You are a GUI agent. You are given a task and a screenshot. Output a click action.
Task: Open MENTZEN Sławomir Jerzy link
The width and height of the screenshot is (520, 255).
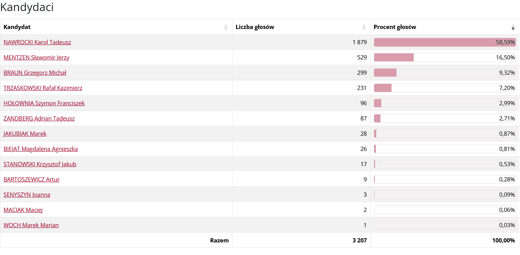[36, 58]
